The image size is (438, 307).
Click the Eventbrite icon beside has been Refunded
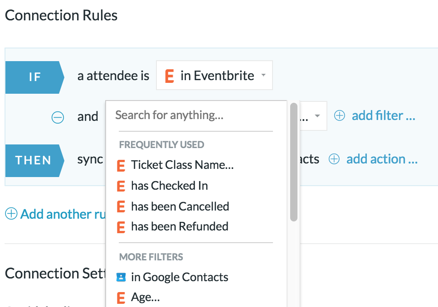pos(121,227)
